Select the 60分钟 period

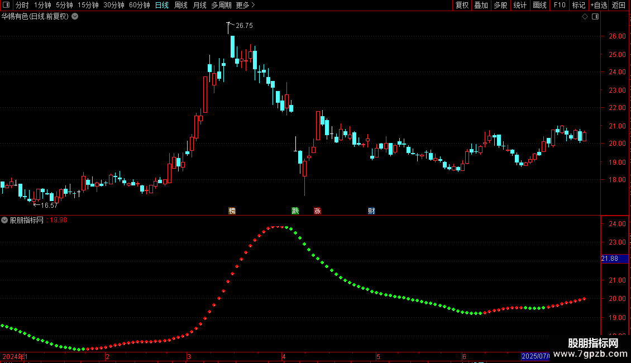click(x=140, y=5)
